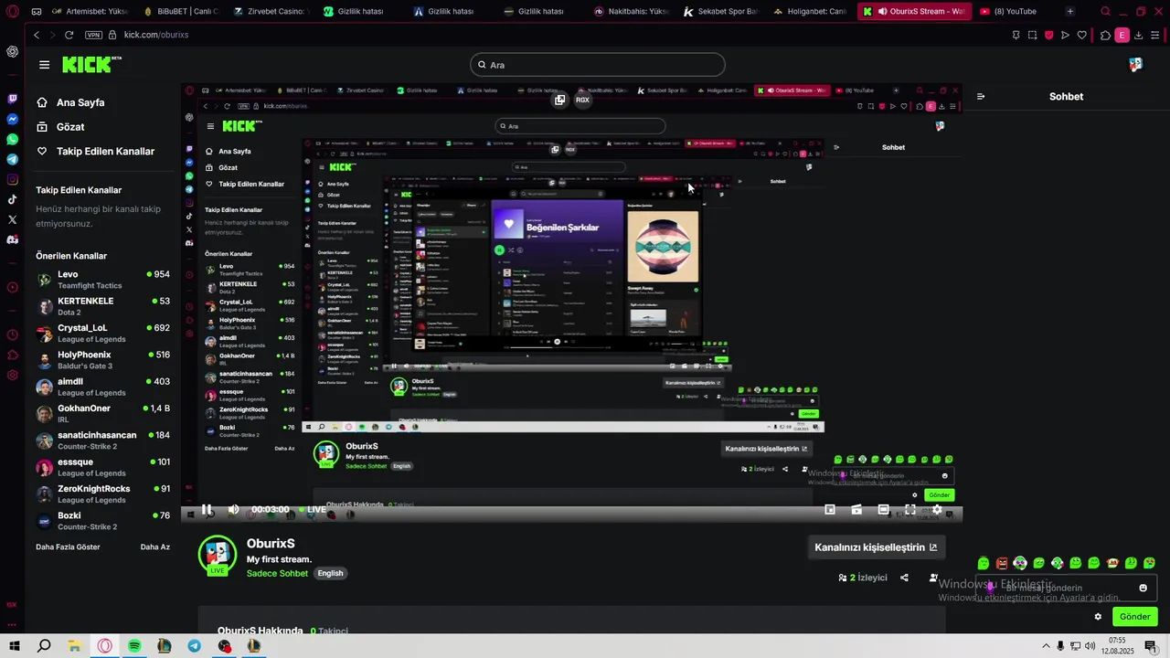This screenshot has width=1170, height=658.
Task: Click the English language tag
Action: (331, 573)
